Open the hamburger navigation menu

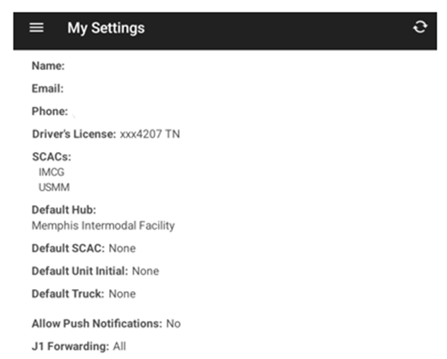37,28
